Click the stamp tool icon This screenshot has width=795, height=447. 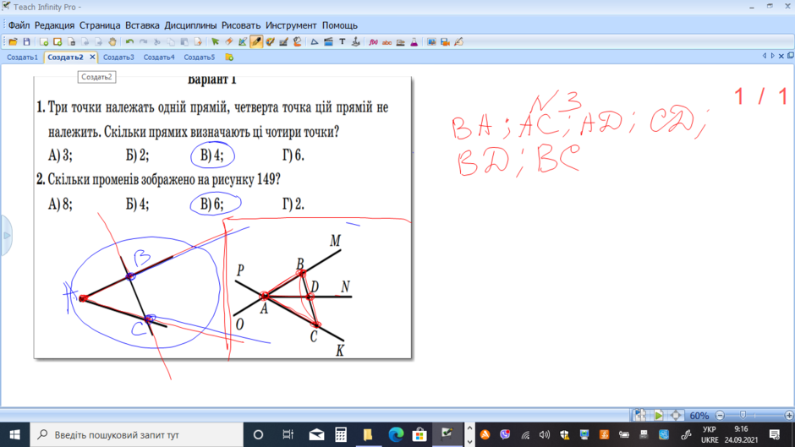[x=355, y=42]
